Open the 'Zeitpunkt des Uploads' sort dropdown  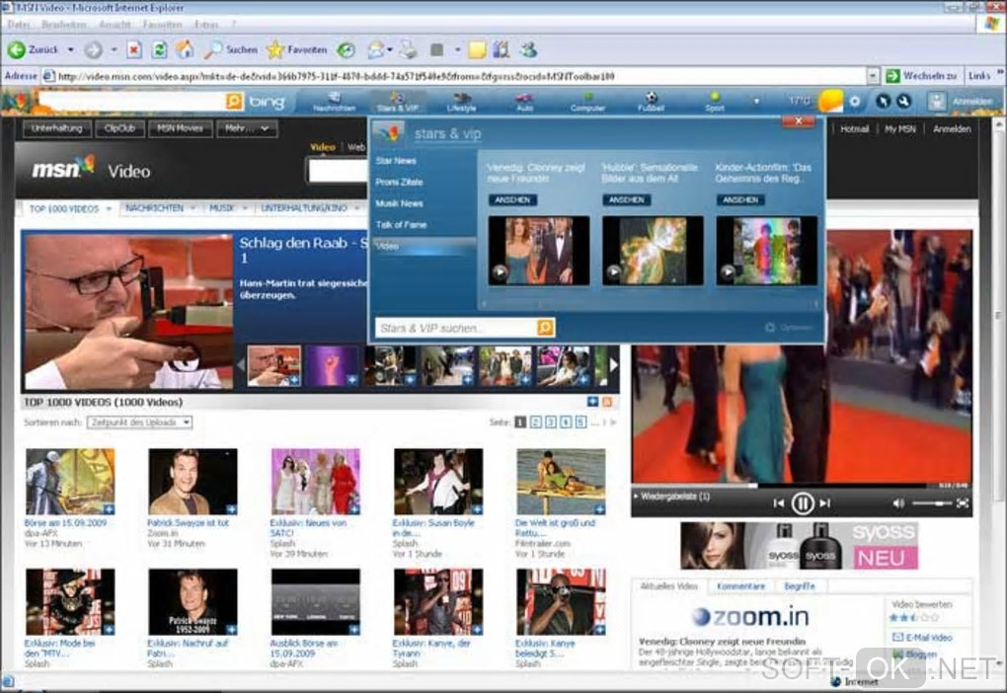139,423
